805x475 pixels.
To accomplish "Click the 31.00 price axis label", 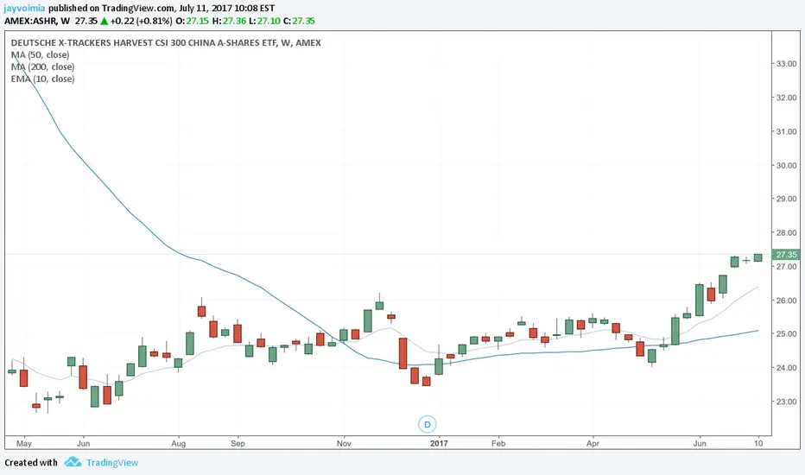I will 786,131.
